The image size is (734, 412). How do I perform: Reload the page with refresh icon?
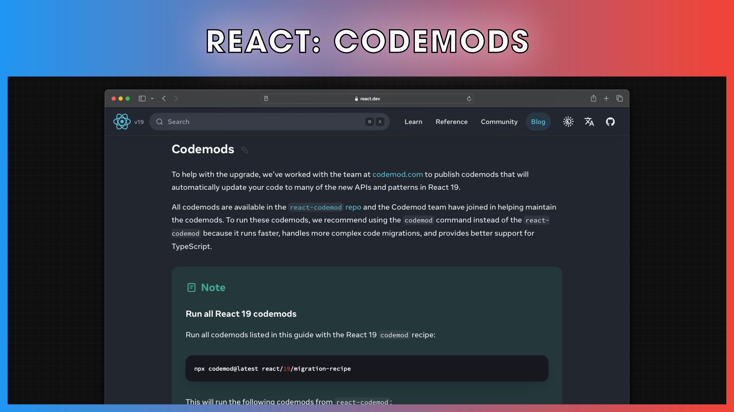click(469, 98)
